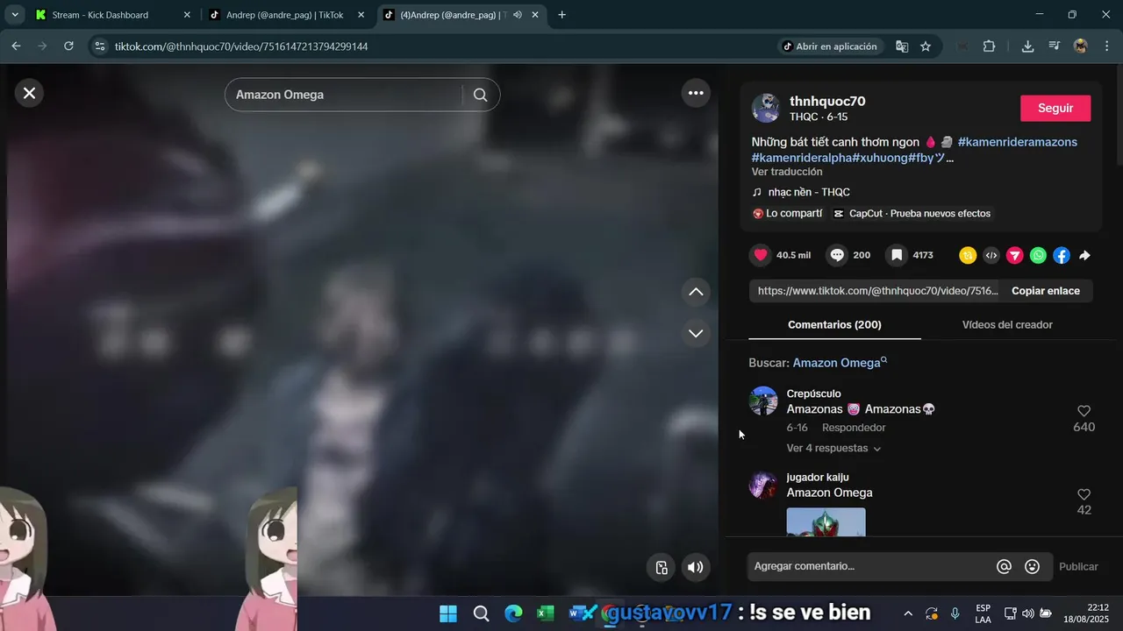
Task: Open more share options arrow
Action: (1084, 255)
